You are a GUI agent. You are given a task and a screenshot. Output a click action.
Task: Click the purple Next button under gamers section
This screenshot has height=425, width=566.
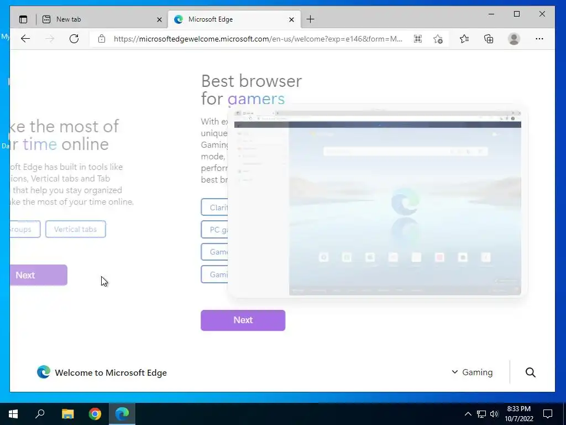[243, 320]
